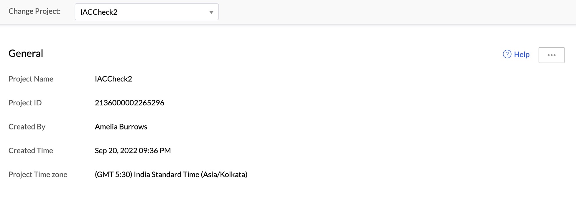Click the Change Project dropdown arrow
The image size is (576, 203).
point(211,12)
